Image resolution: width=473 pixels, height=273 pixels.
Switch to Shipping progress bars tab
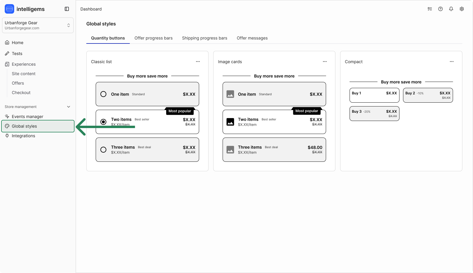point(205,38)
